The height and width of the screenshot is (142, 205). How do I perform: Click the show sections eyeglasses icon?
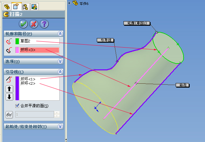9,115
